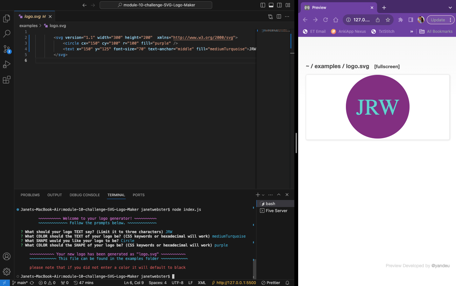Viewport: 456px width, 286px height.
Task: Switch to the DEBUG CONSOLE tab
Action: (x=85, y=195)
